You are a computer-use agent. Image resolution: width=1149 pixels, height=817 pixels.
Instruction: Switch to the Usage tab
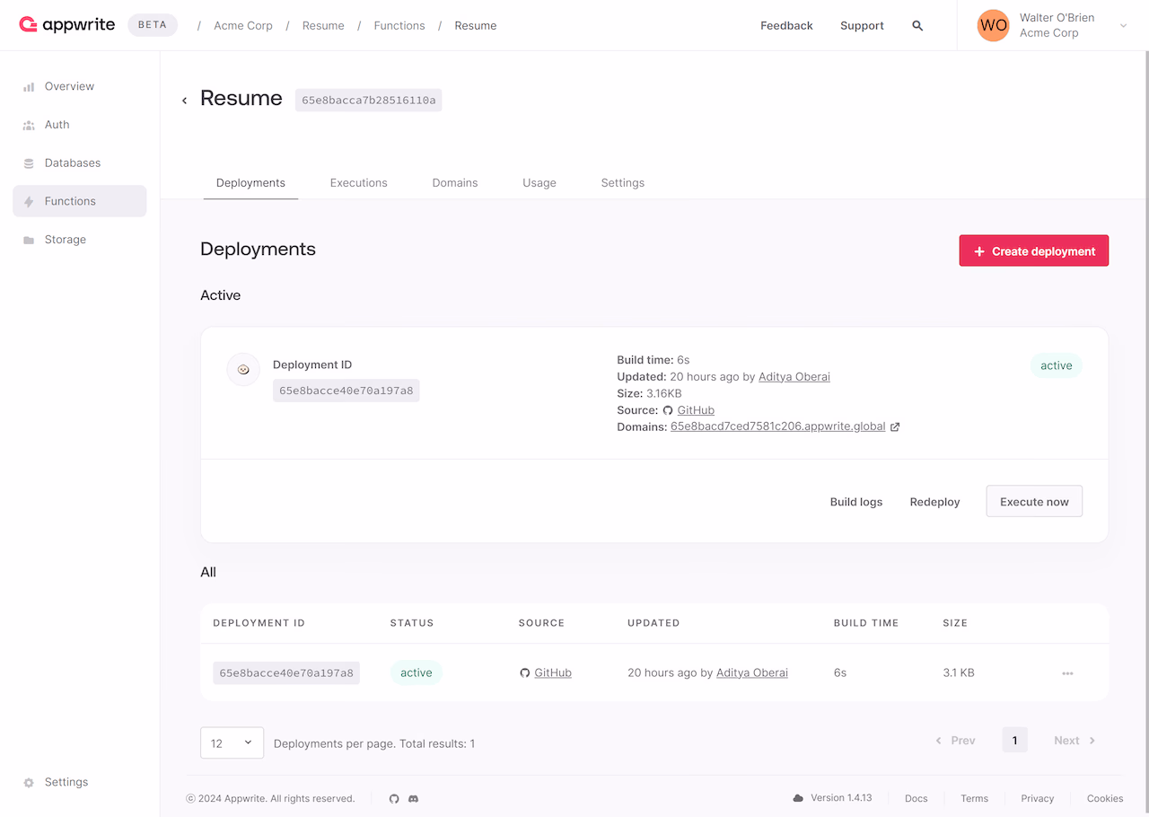(x=539, y=183)
